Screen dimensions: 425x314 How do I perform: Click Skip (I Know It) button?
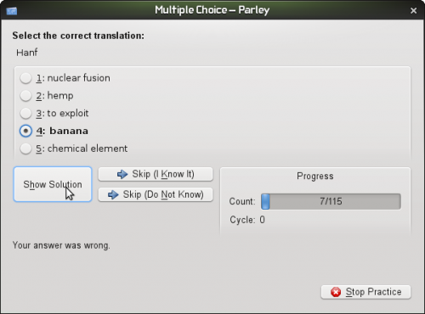pos(156,174)
